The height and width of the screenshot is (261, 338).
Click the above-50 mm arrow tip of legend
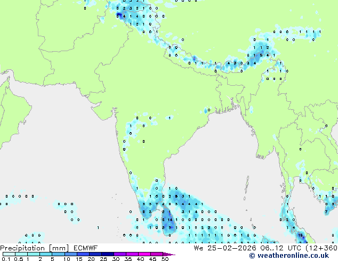[x=169, y=254]
